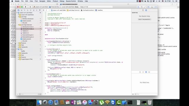This screenshot has height=106, width=189.
Task: Switch to the Version editor
Action: 145,7
